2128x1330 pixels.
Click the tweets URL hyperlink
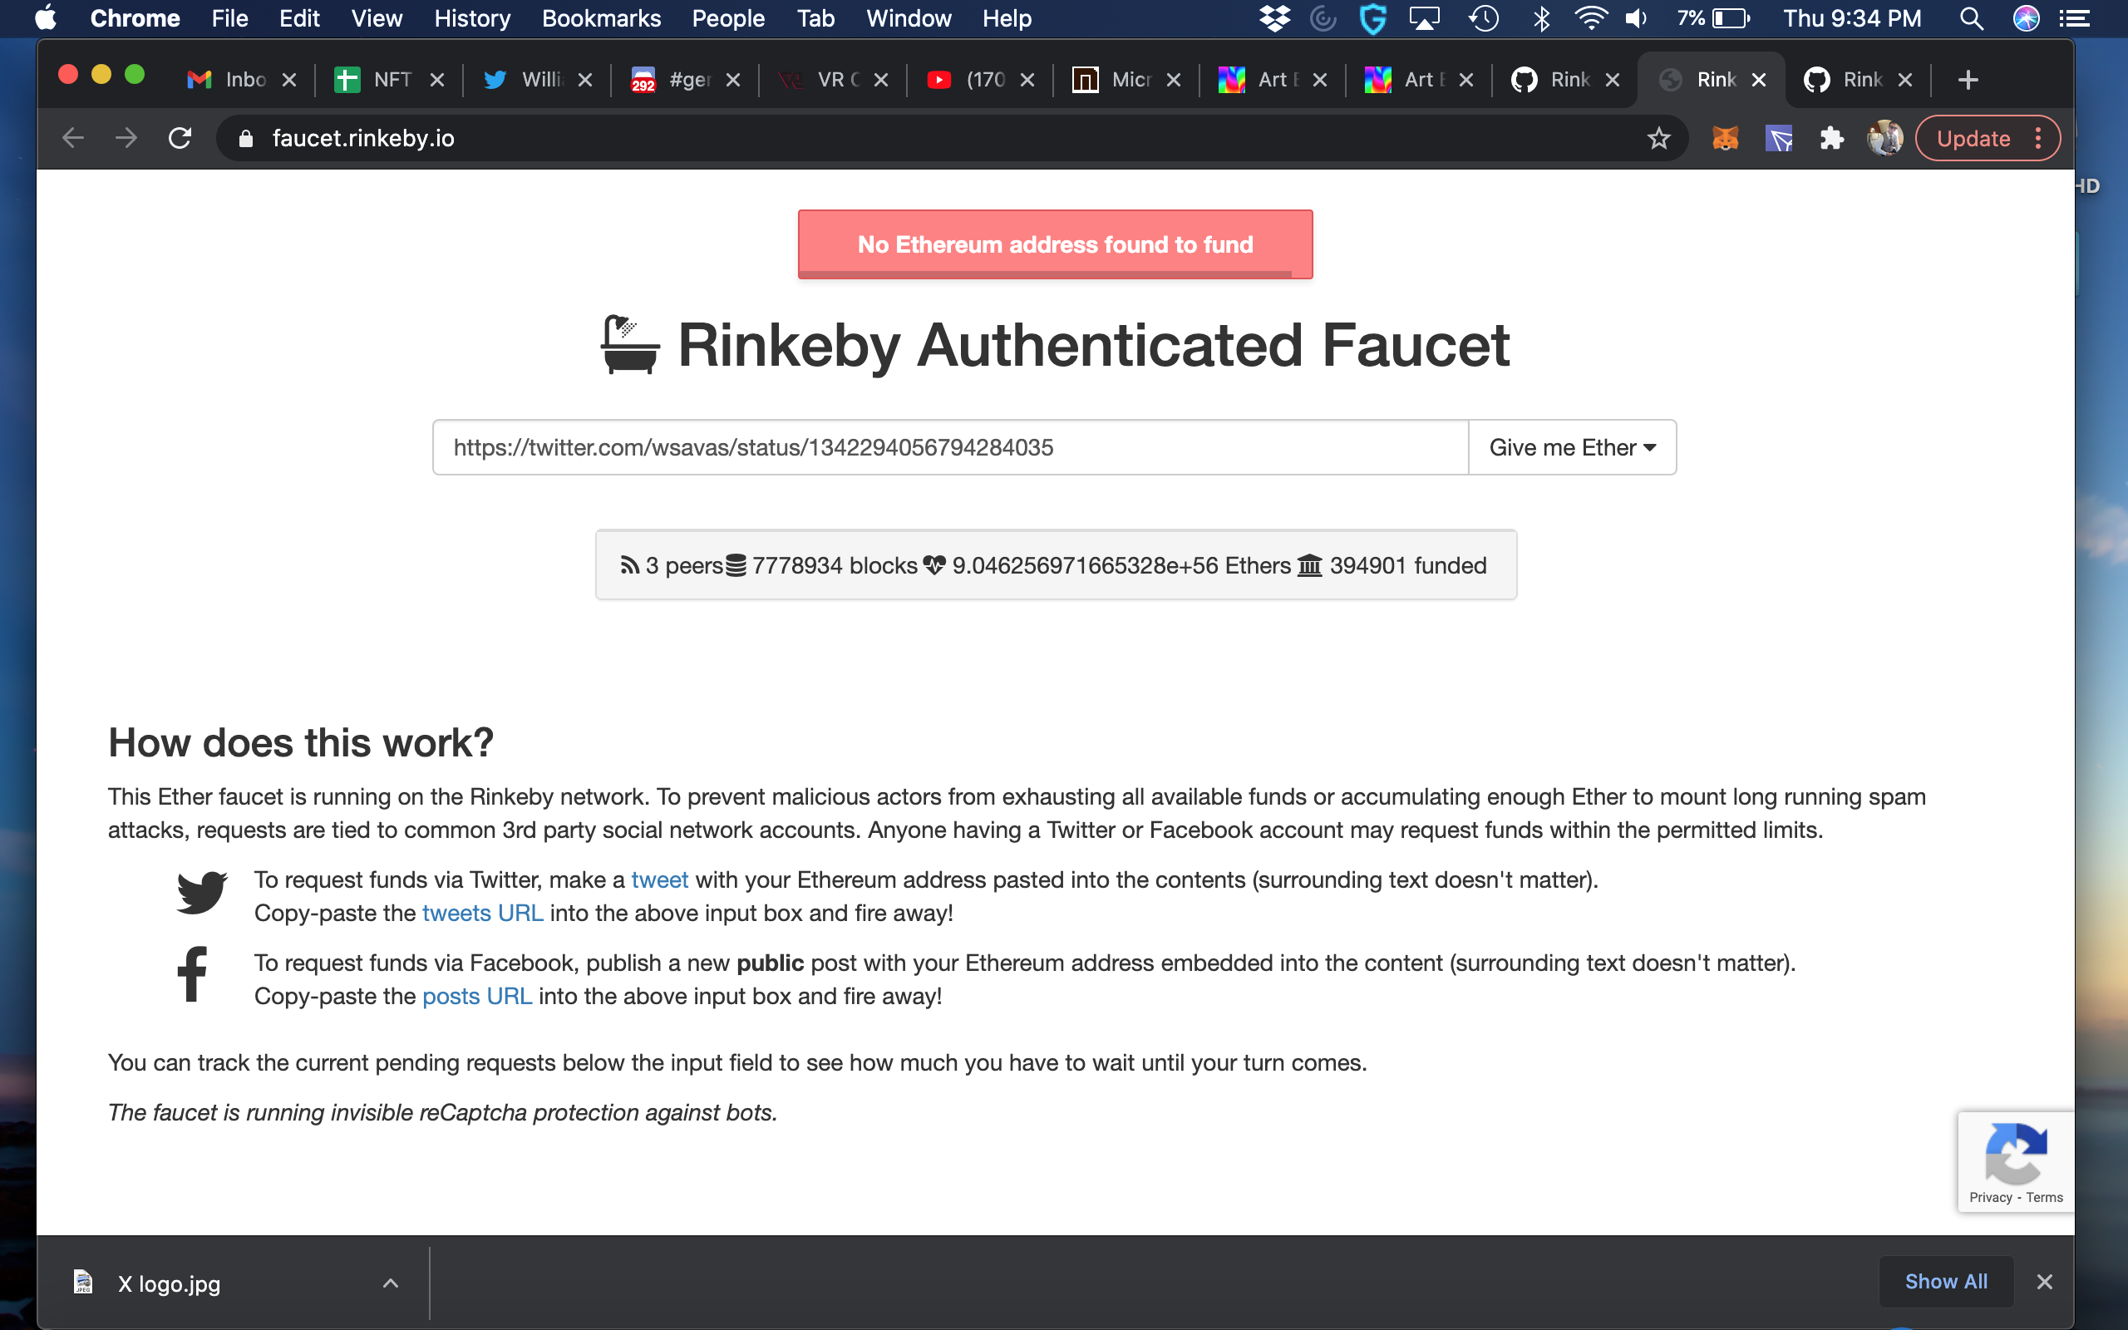tap(483, 914)
